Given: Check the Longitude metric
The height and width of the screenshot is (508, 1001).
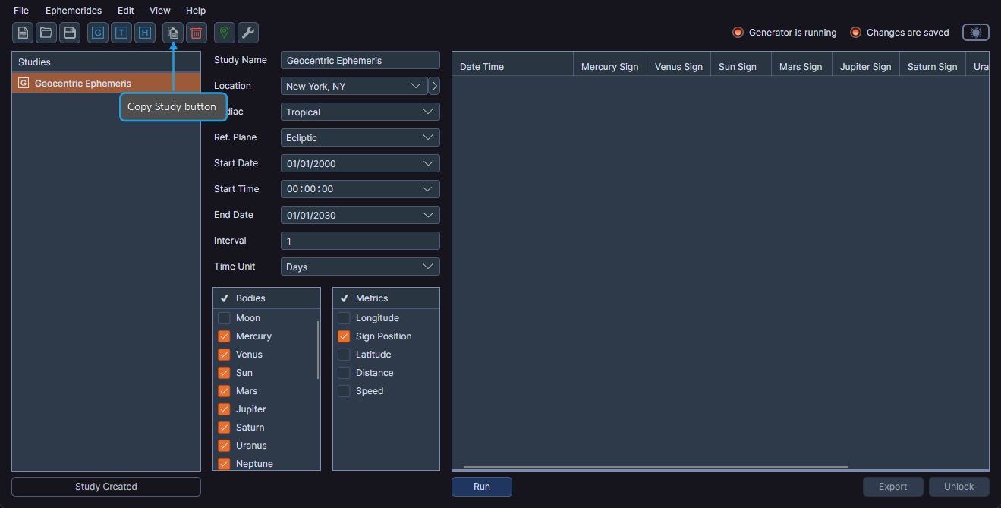Looking at the screenshot, I should coord(343,317).
